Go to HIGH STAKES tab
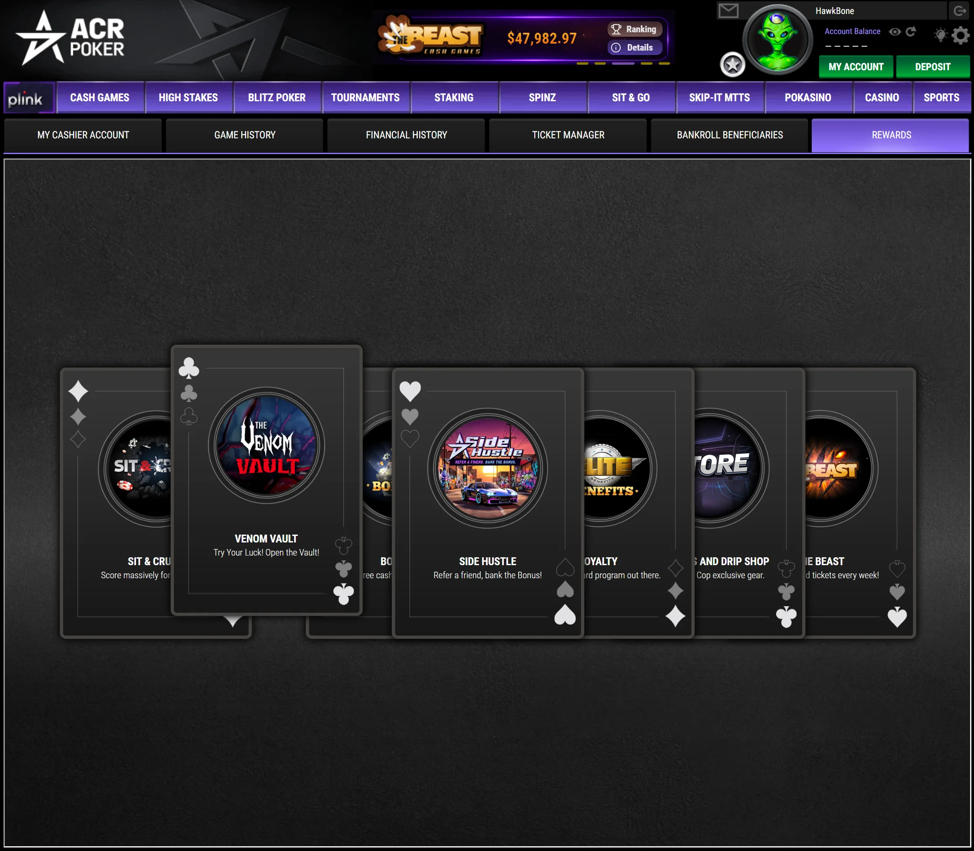 [188, 98]
